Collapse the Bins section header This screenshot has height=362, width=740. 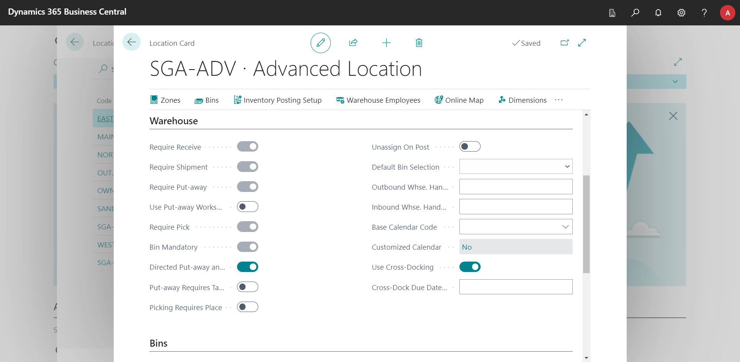tap(158, 343)
